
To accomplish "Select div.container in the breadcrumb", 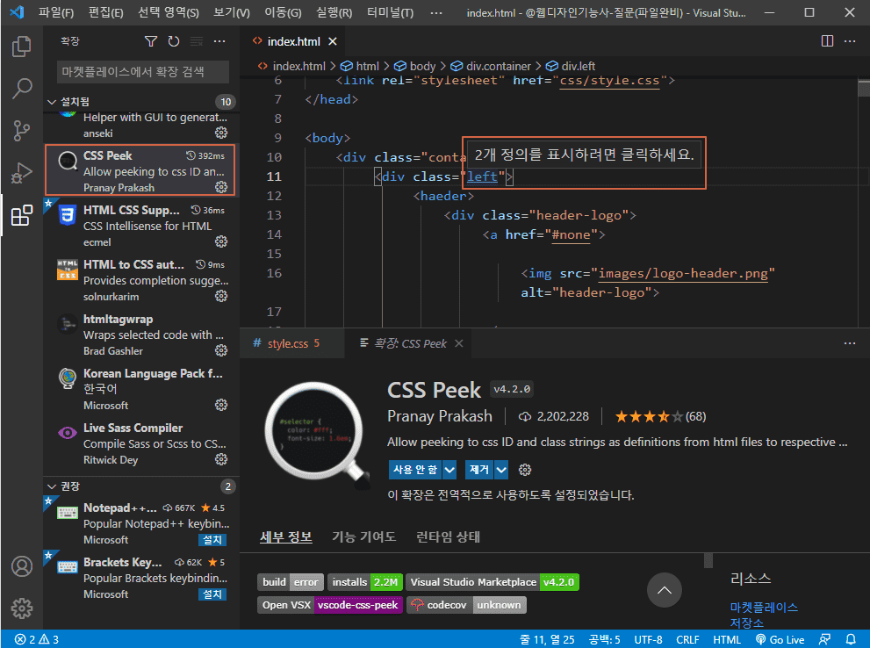I will pos(491,66).
